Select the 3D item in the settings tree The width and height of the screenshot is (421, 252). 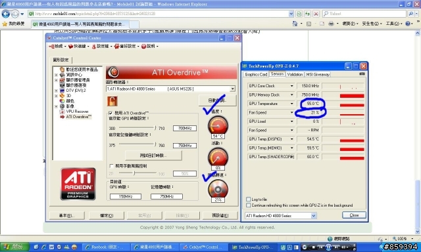(x=68, y=96)
